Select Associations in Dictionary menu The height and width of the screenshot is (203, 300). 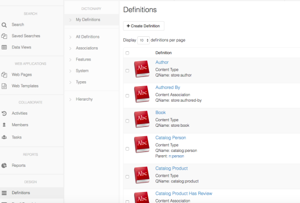[x=87, y=48]
